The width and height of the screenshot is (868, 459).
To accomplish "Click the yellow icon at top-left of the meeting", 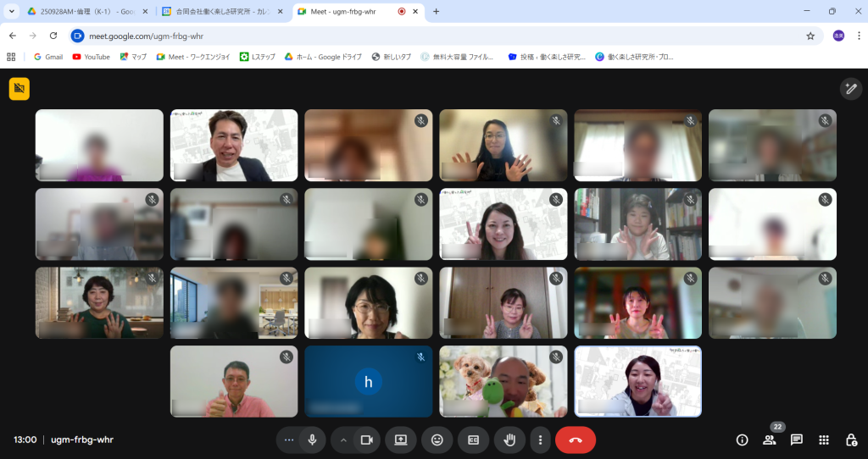I will click(x=19, y=88).
